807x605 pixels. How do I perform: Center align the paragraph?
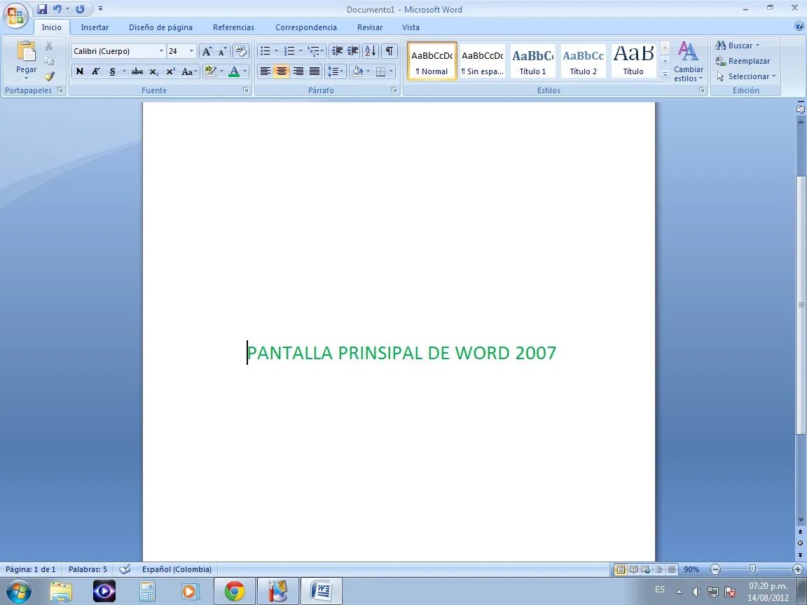[282, 71]
